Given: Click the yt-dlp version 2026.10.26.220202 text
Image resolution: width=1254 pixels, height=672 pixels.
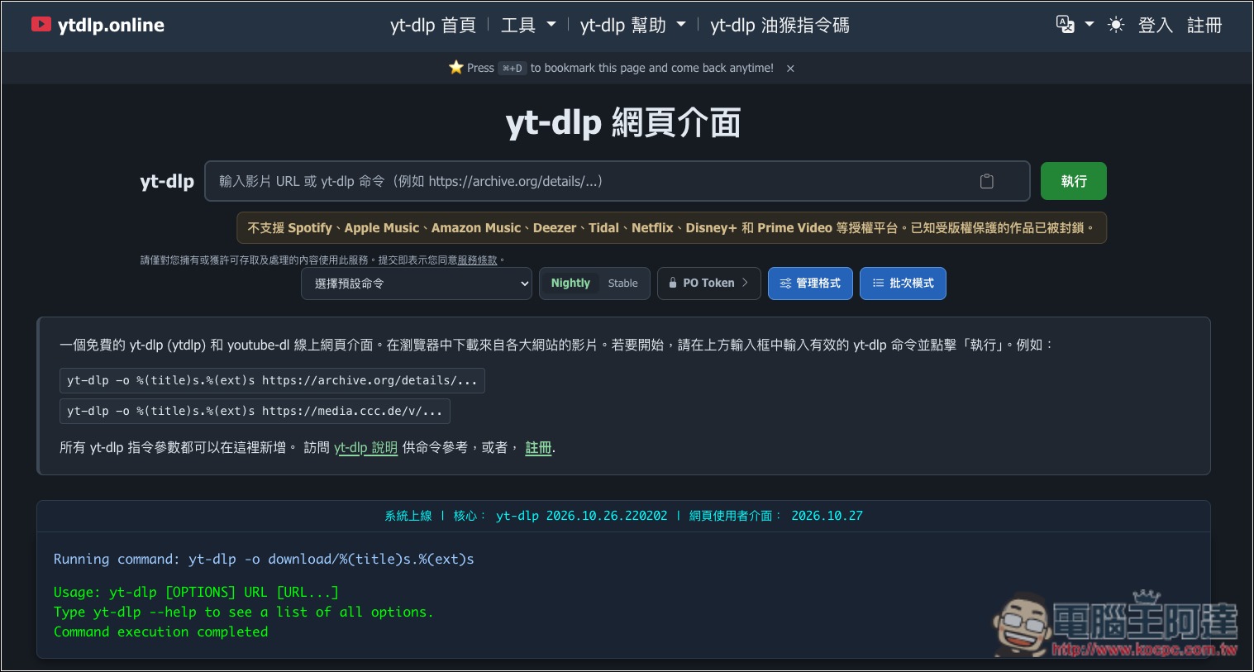Looking at the screenshot, I should tap(581, 516).
